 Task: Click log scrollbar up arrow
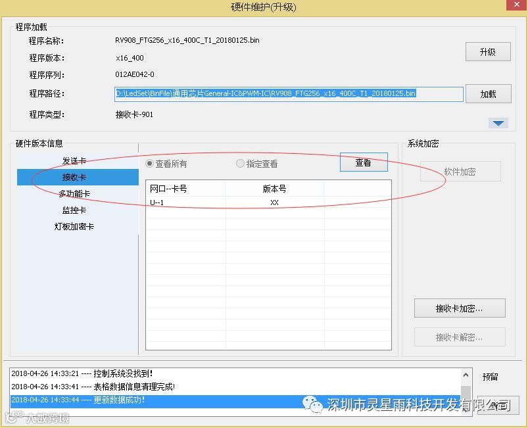point(466,375)
